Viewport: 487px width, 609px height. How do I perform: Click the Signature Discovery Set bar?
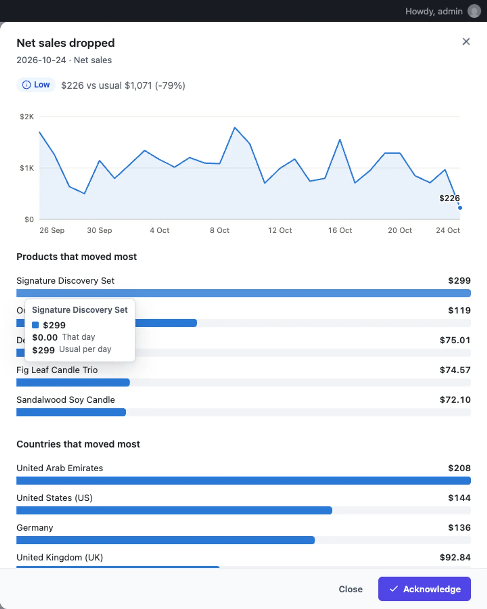(x=243, y=293)
